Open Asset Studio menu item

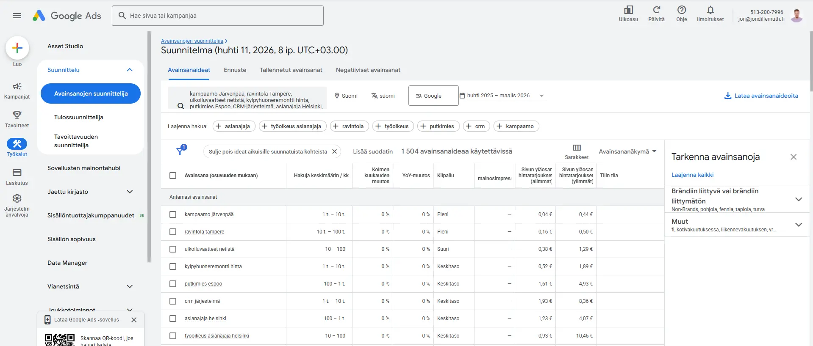pyautogui.click(x=65, y=46)
